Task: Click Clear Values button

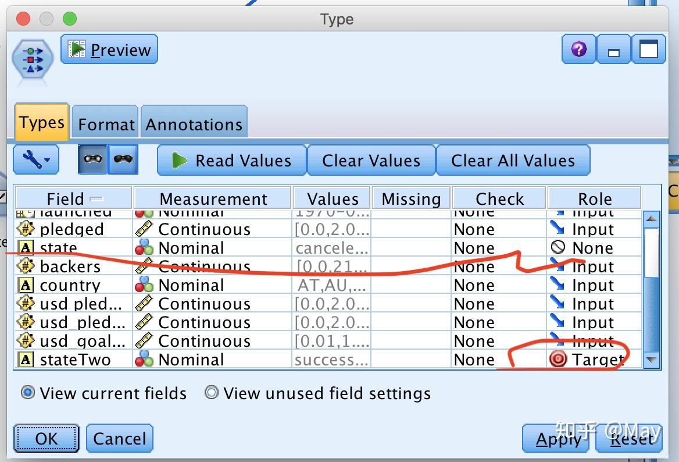Action: [x=371, y=161]
